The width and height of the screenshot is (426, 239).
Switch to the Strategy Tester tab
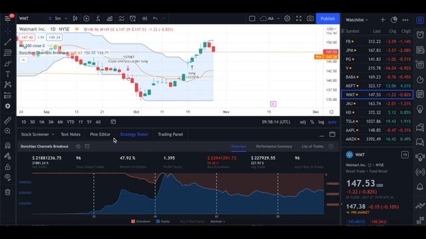(x=134, y=134)
